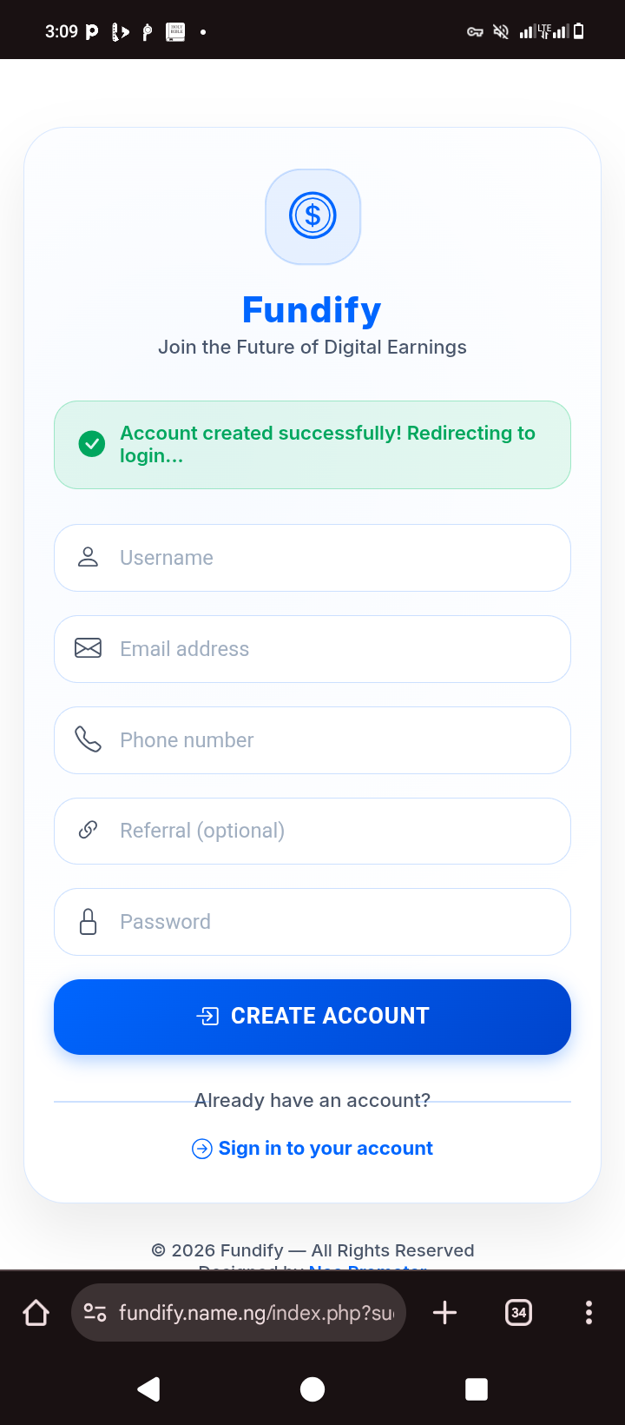This screenshot has height=1425, width=625.
Task: Tap the link icon beside Referral
Action: point(88,830)
